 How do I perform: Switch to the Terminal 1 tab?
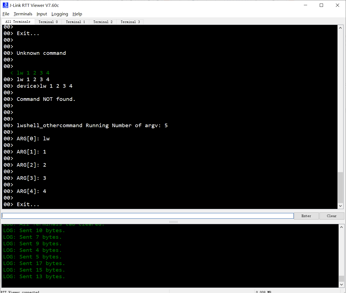coord(76,22)
